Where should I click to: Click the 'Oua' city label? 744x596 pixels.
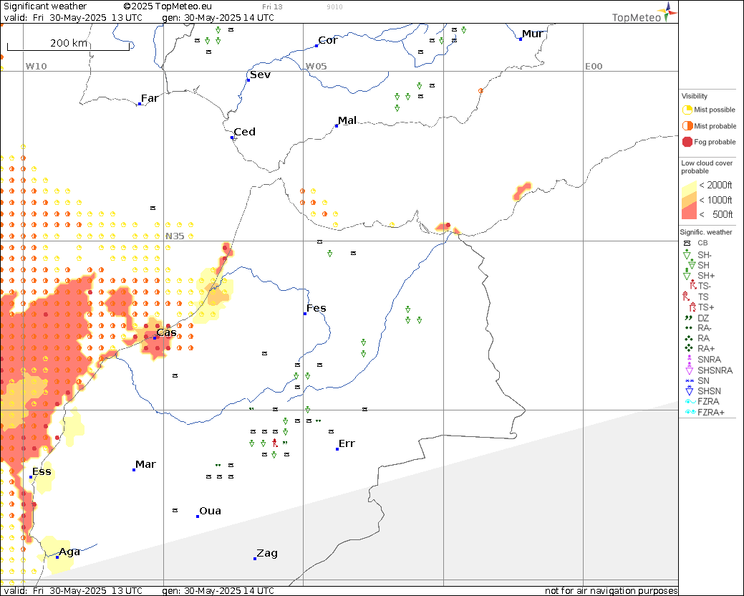[x=211, y=511]
